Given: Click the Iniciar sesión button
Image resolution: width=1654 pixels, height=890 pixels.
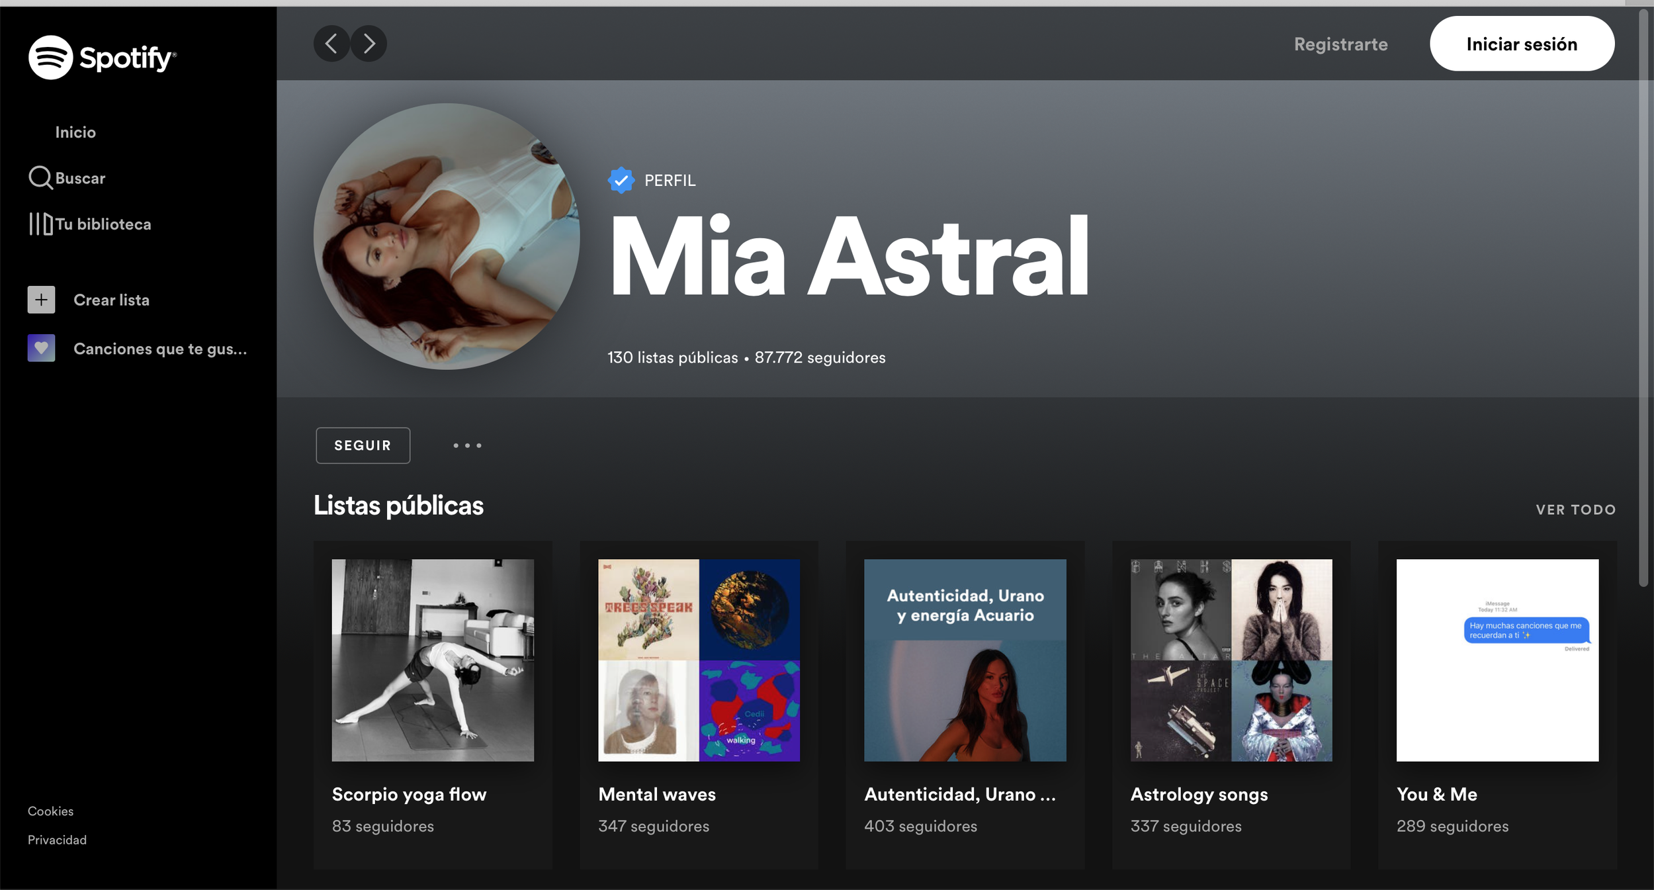Looking at the screenshot, I should click(x=1521, y=44).
